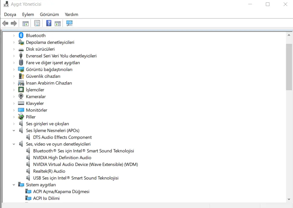
Task: Click the İnsan Arabirim Cihazları icon
Action: [x=21, y=83]
